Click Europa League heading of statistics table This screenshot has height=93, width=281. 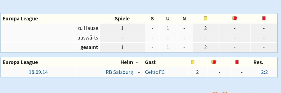[x=20, y=19]
